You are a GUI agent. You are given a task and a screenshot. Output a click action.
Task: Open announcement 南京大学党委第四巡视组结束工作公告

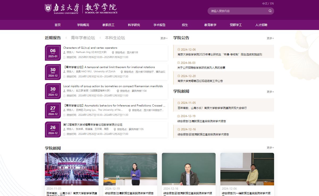200,81
